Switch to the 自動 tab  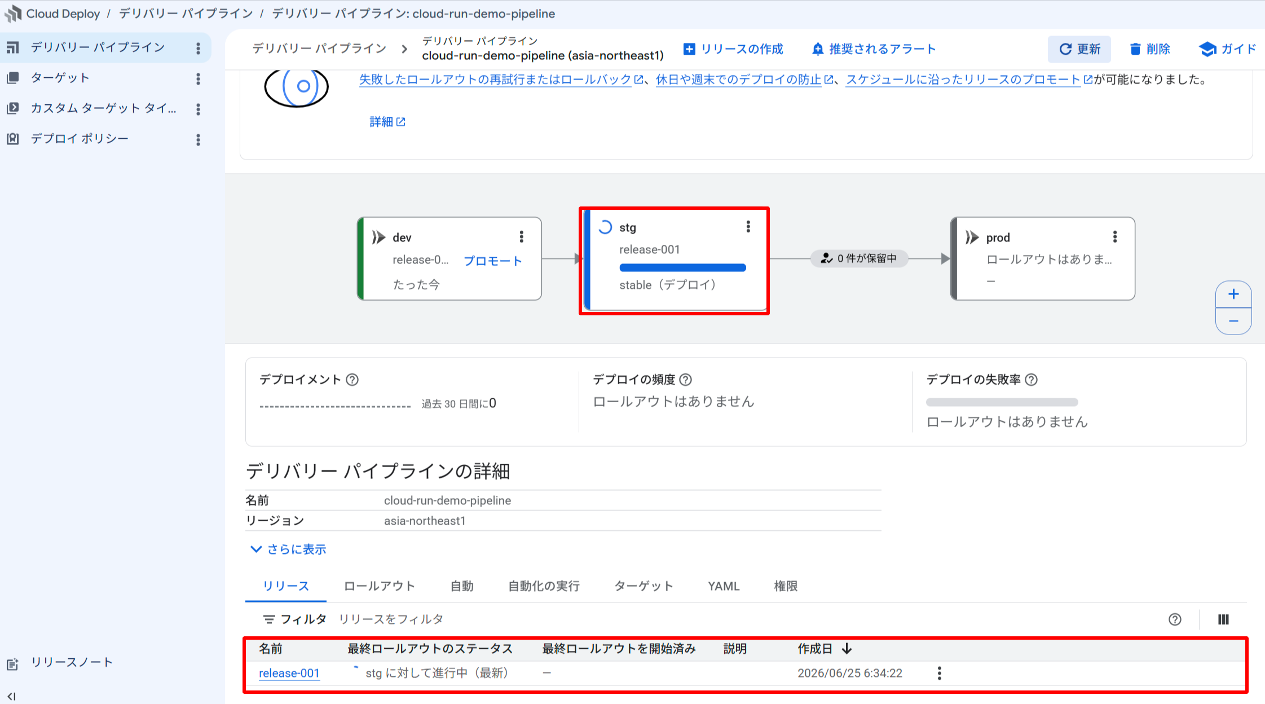462,586
